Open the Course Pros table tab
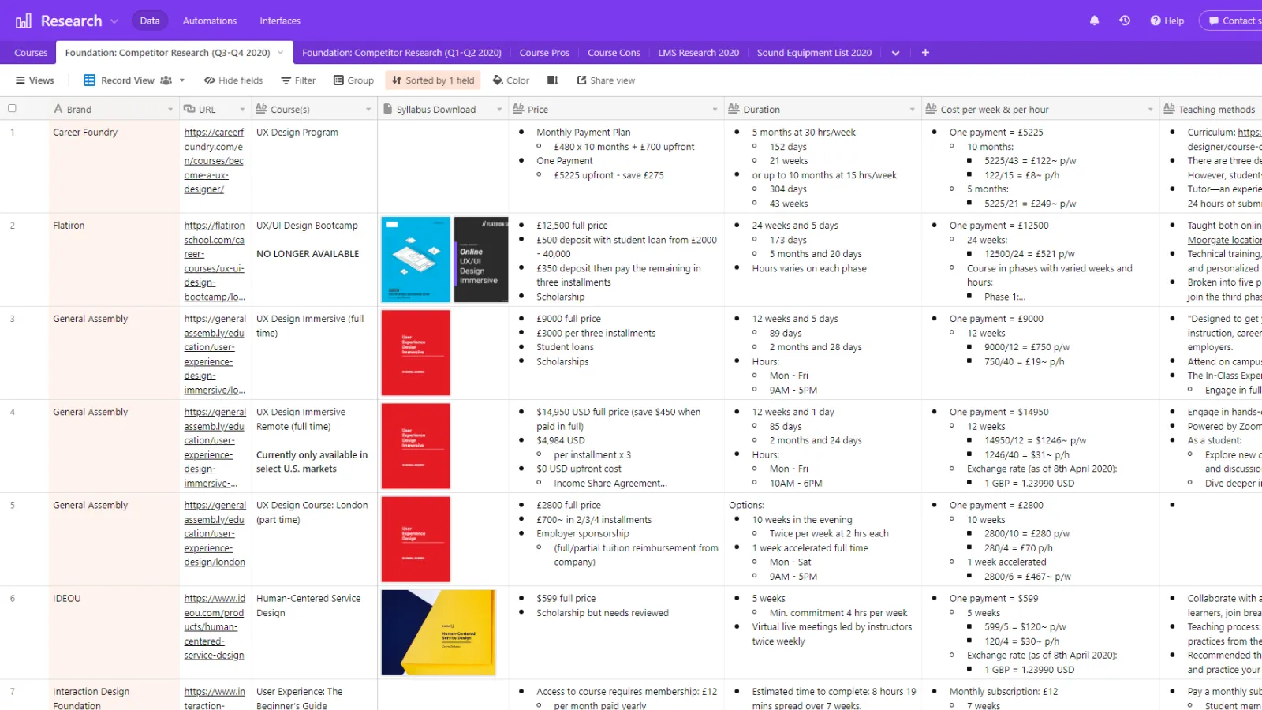 (x=544, y=53)
